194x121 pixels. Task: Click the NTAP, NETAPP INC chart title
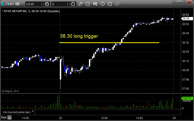[x=31, y=11]
